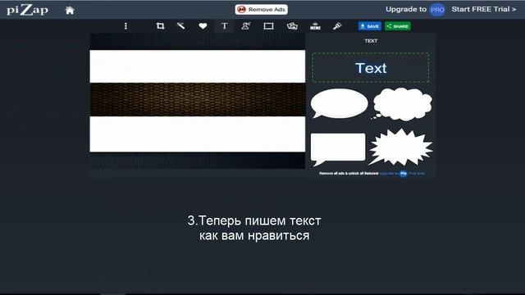Click the Remove Ads button
Image resolution: width=525 pixels, height=295 pixels.
point(261,9)
